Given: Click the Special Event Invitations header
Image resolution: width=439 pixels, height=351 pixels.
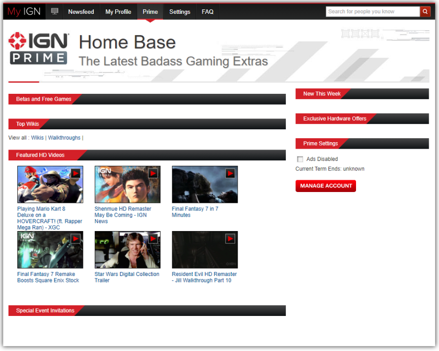Looking at the screenshot, I should click(x=147, y=311).
